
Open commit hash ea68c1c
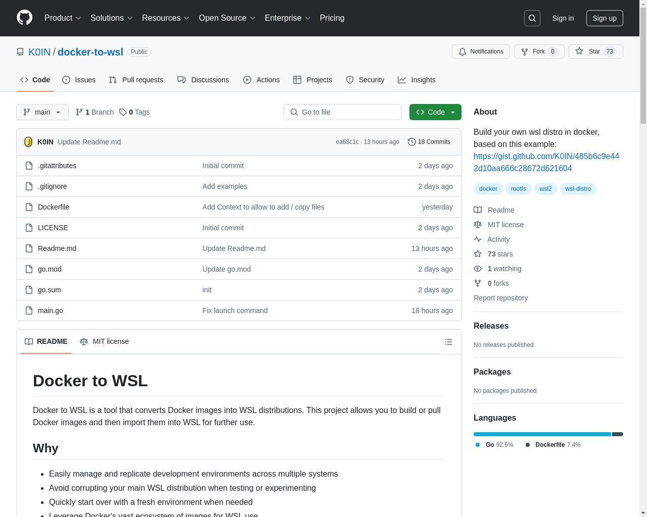[347, 142]
